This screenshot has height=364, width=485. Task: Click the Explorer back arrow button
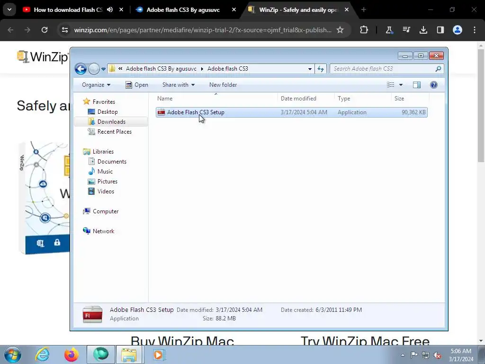click(81, 69)
